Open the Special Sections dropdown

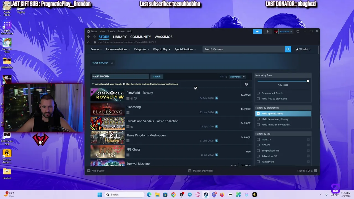[185, 49]
